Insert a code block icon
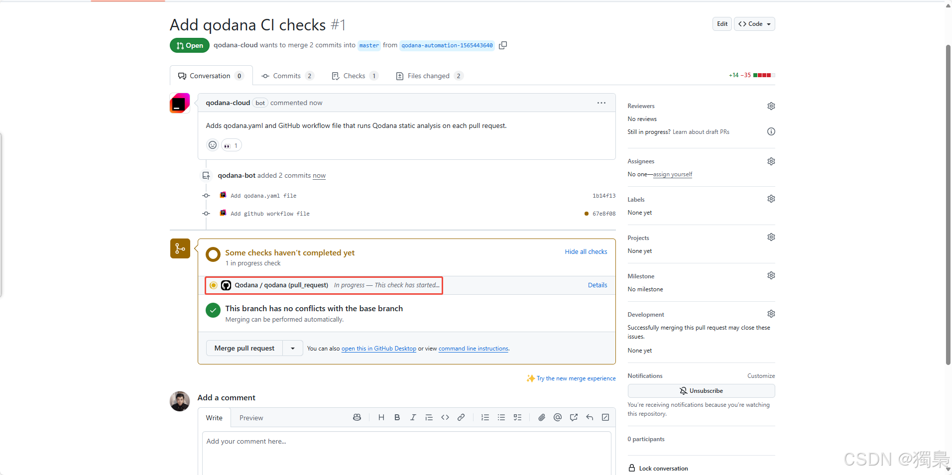The image size is (952, 475). click(x=445, y=417)
